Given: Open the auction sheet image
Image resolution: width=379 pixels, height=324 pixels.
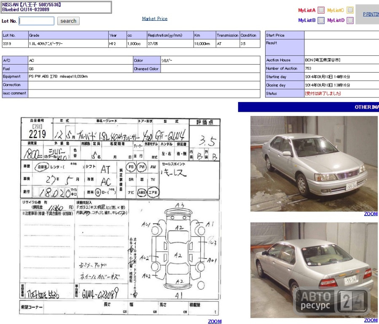Looking at the screenshot, I should pyautogui.click(x=120, y=216).
